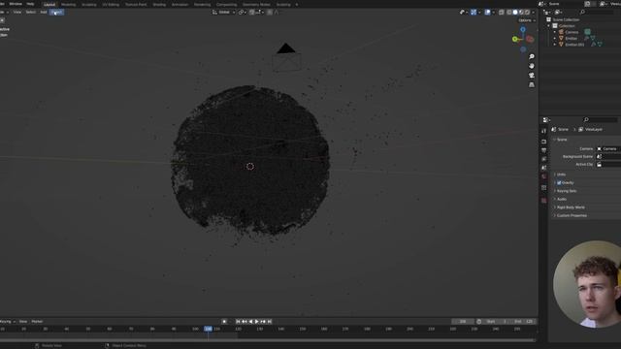Jump to timeline end frame
The height and width of the screenshot is (349, 621).
(270, 322)
